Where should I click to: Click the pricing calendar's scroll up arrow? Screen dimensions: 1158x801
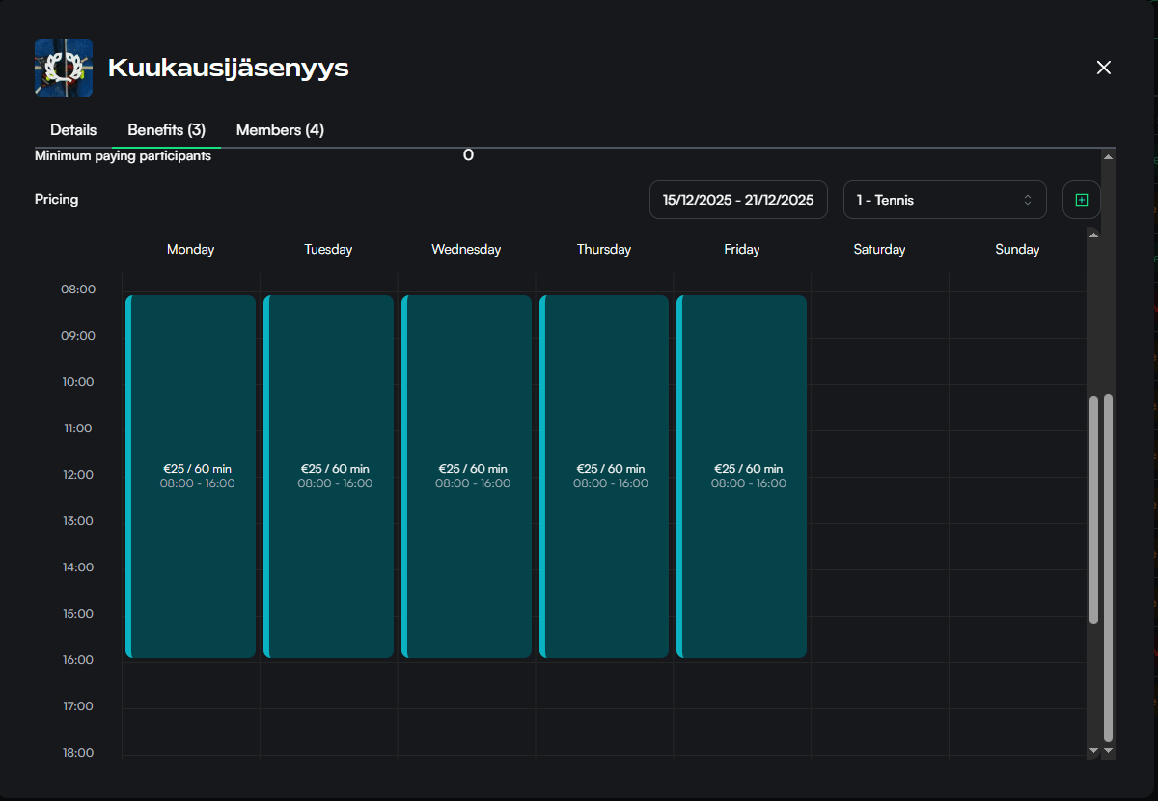pos(1093,235)
